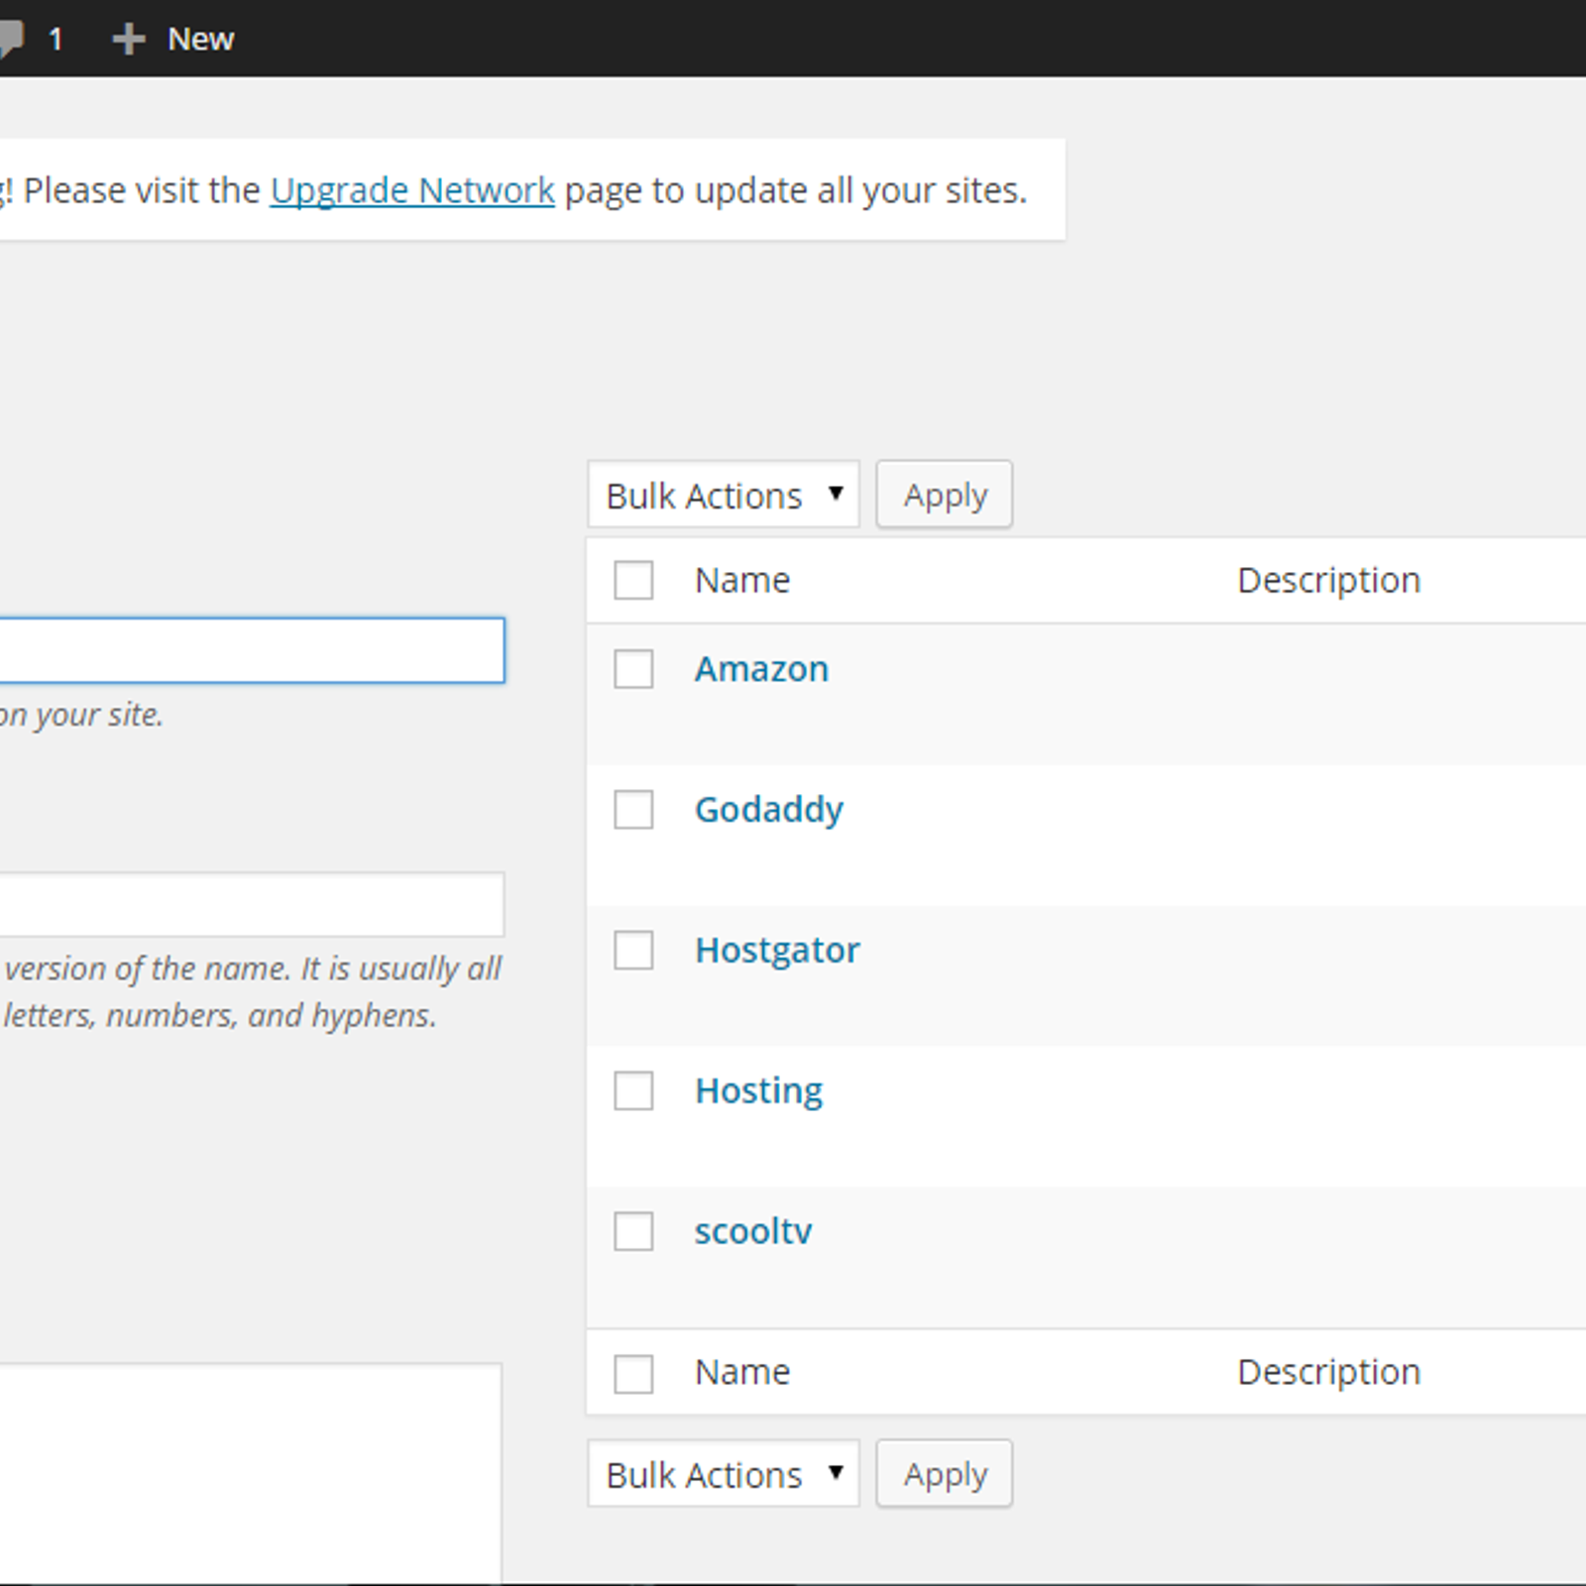Click the plus New button in the admin bar
Screen dimensions: 1586x1586
[172, 39]
